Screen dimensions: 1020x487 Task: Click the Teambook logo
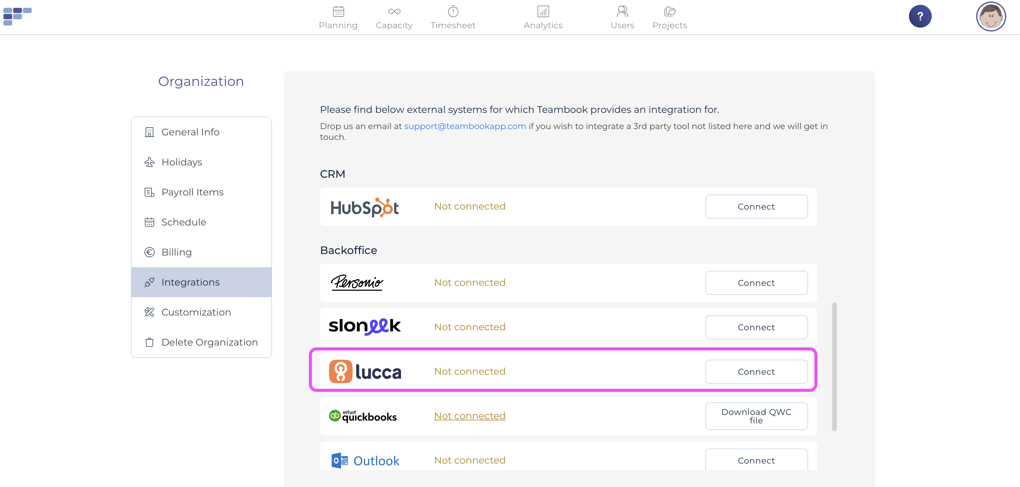point(17,16)
